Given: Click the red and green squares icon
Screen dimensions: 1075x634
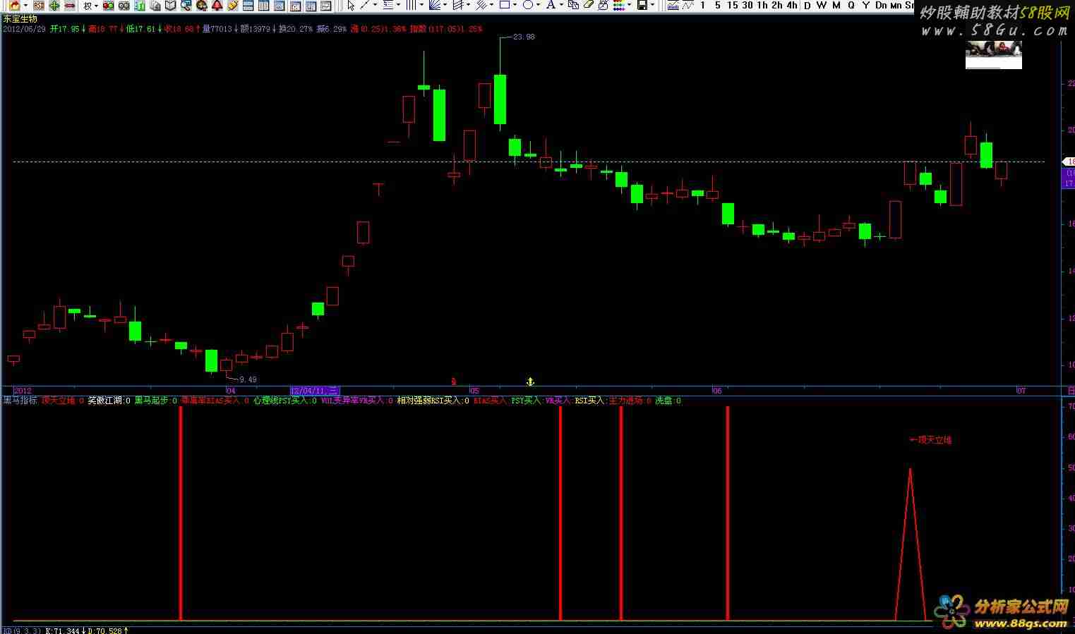Looking at the screenshot, I should coord(109,6).
